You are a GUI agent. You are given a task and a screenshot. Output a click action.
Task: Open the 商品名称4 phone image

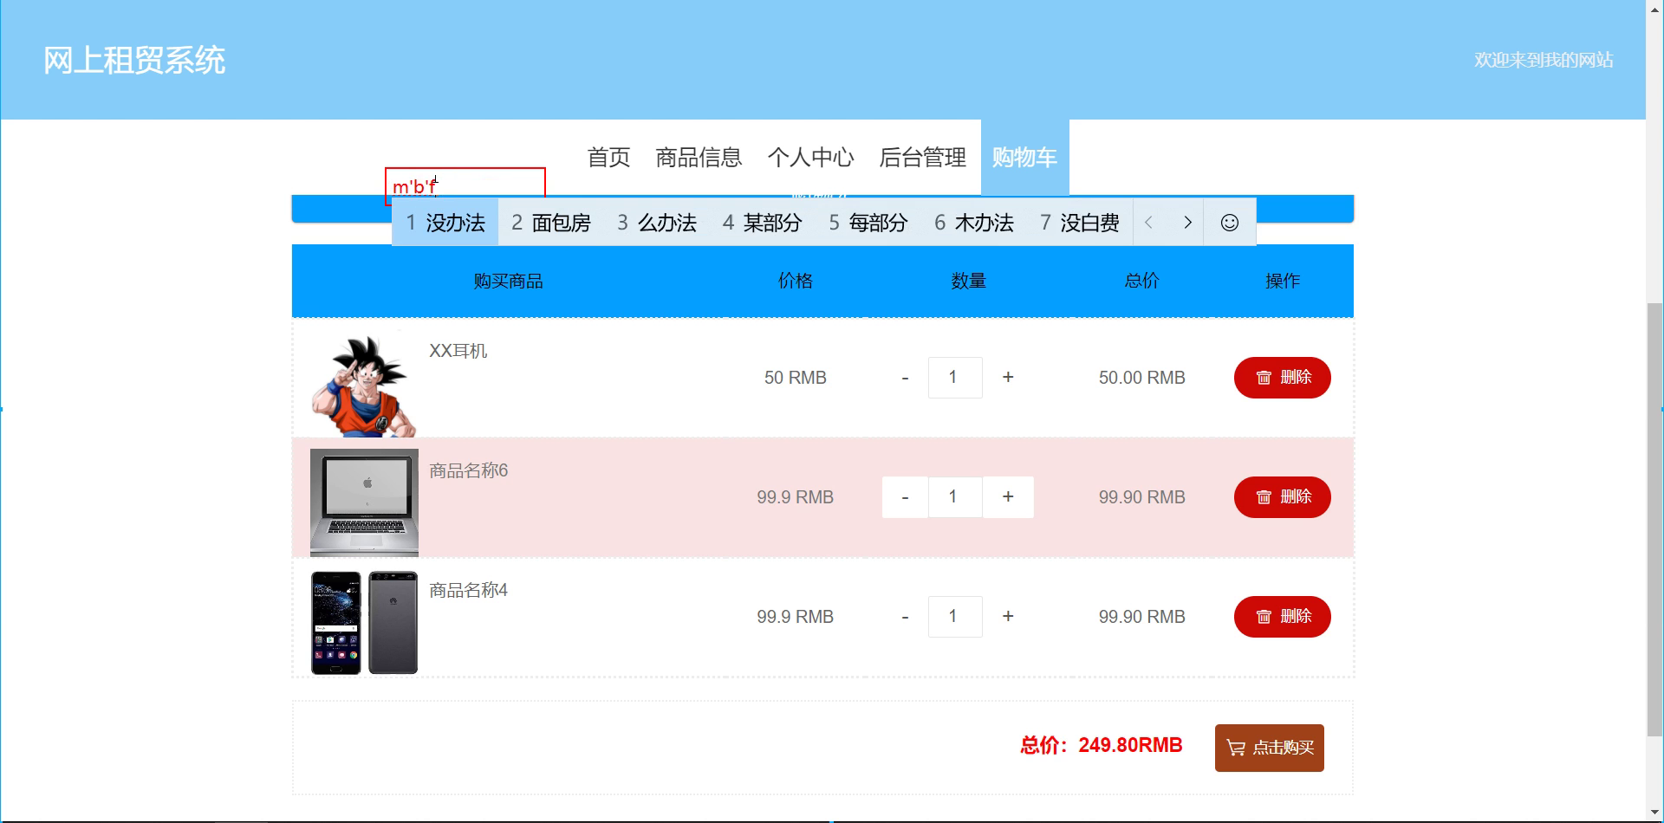pyautogui.click(x=364, y=622)
